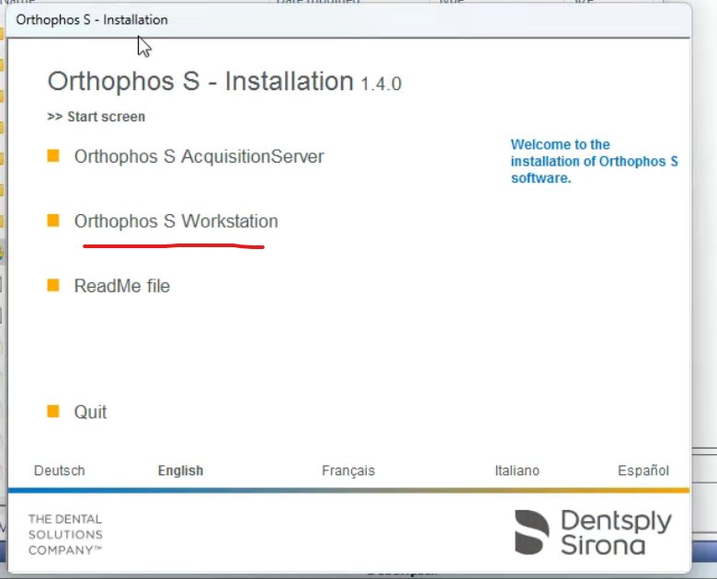The width and height of the screenshot is (717, 579).
Task: Click the 1.4.0 version number
Action: click(x=381, y=85)
